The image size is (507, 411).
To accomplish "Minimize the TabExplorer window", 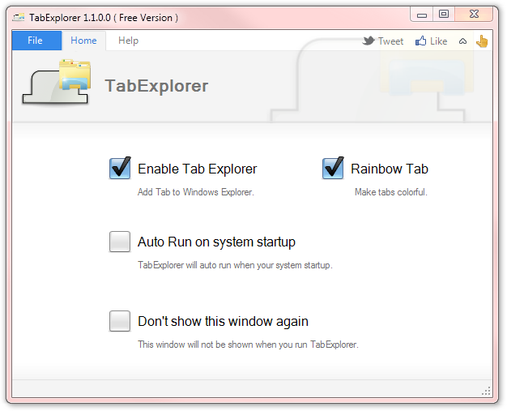I will (422, 15).
